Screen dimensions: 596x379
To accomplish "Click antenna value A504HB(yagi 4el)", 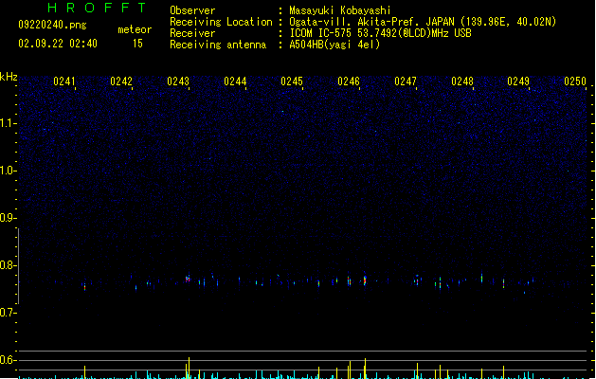I will click(334, 45).
